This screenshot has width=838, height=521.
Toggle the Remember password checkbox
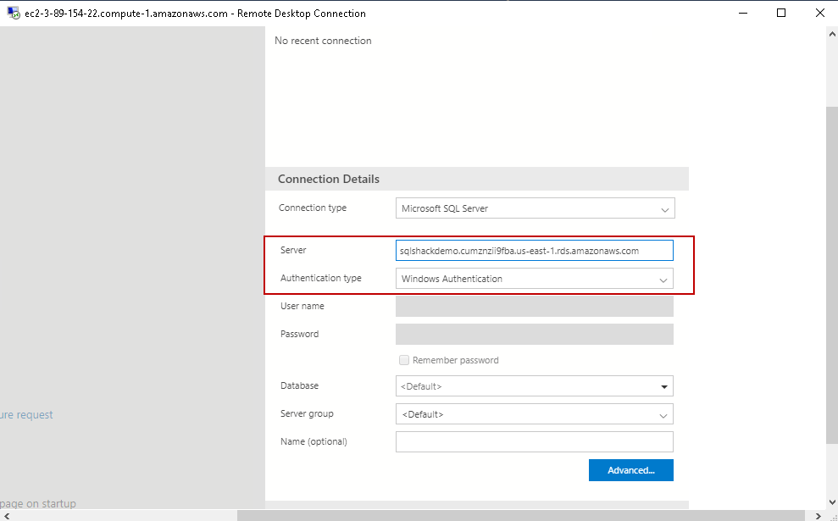coord(404,360)
